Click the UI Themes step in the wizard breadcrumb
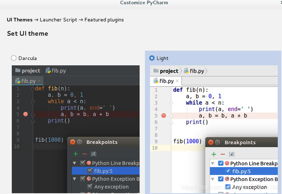The height and width of the screenshot is (194, 282). tap(20, 20)
